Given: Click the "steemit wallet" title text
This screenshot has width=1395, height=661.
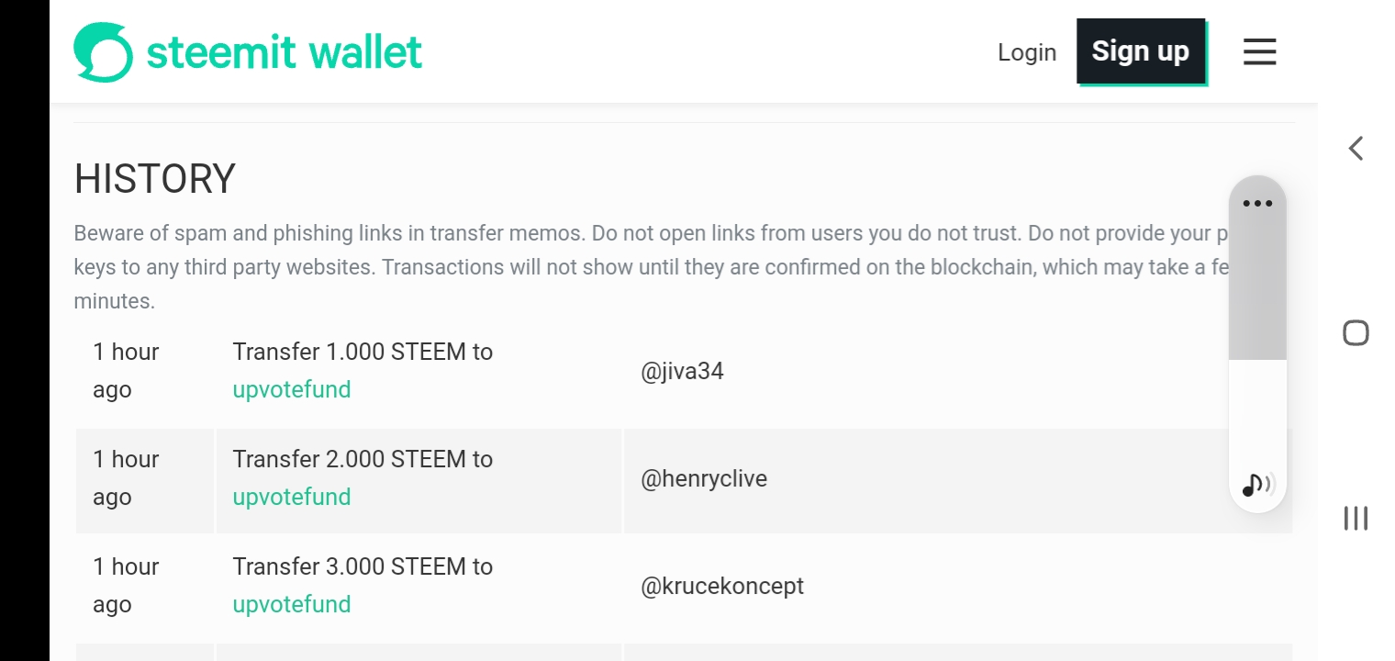Looking at the screenshot, I should click(285, 52).
